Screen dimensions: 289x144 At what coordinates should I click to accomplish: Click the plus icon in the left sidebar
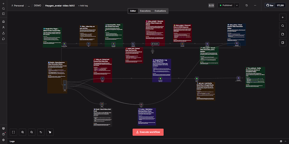tap(3, 3)
